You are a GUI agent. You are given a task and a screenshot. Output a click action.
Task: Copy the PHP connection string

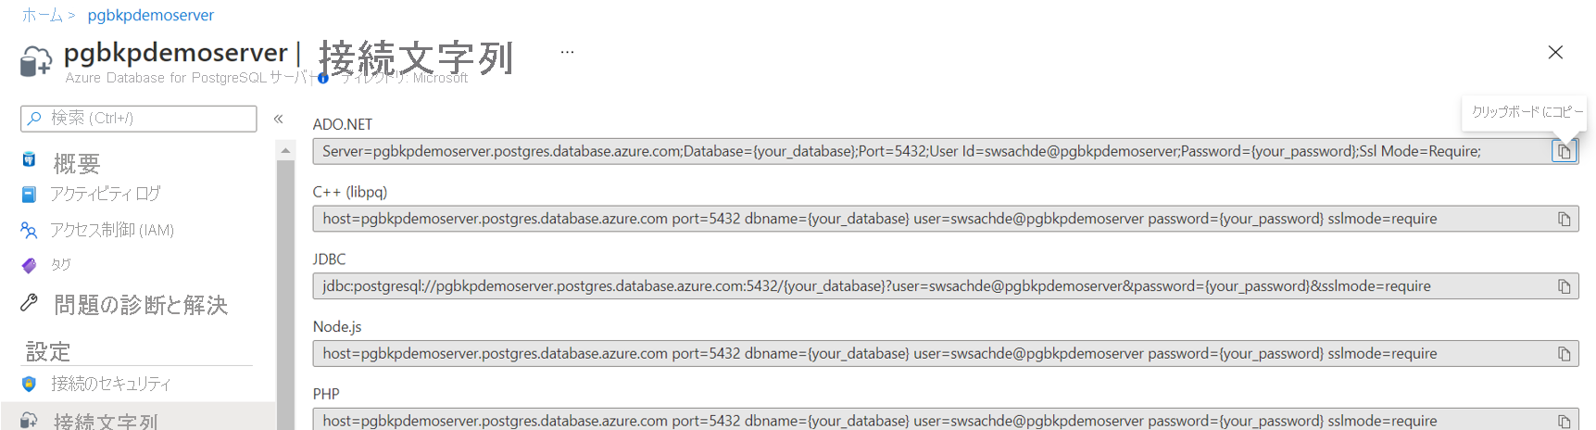pyautogui.click(x=1564, y=421)
